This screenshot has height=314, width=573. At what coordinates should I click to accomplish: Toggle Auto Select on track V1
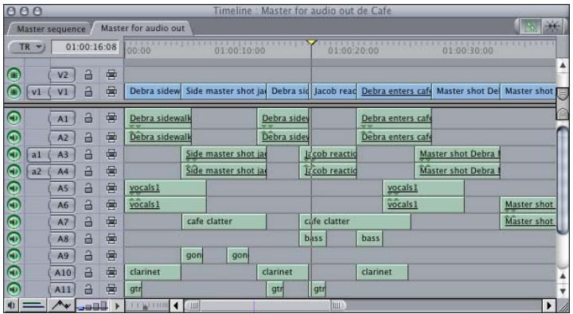[111, 91]
